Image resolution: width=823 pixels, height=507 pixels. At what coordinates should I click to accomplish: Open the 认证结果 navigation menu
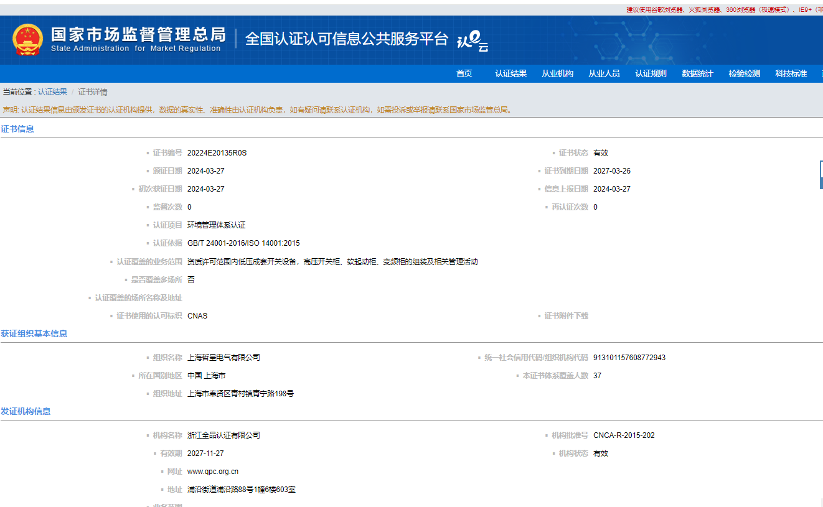click(510, 73)
